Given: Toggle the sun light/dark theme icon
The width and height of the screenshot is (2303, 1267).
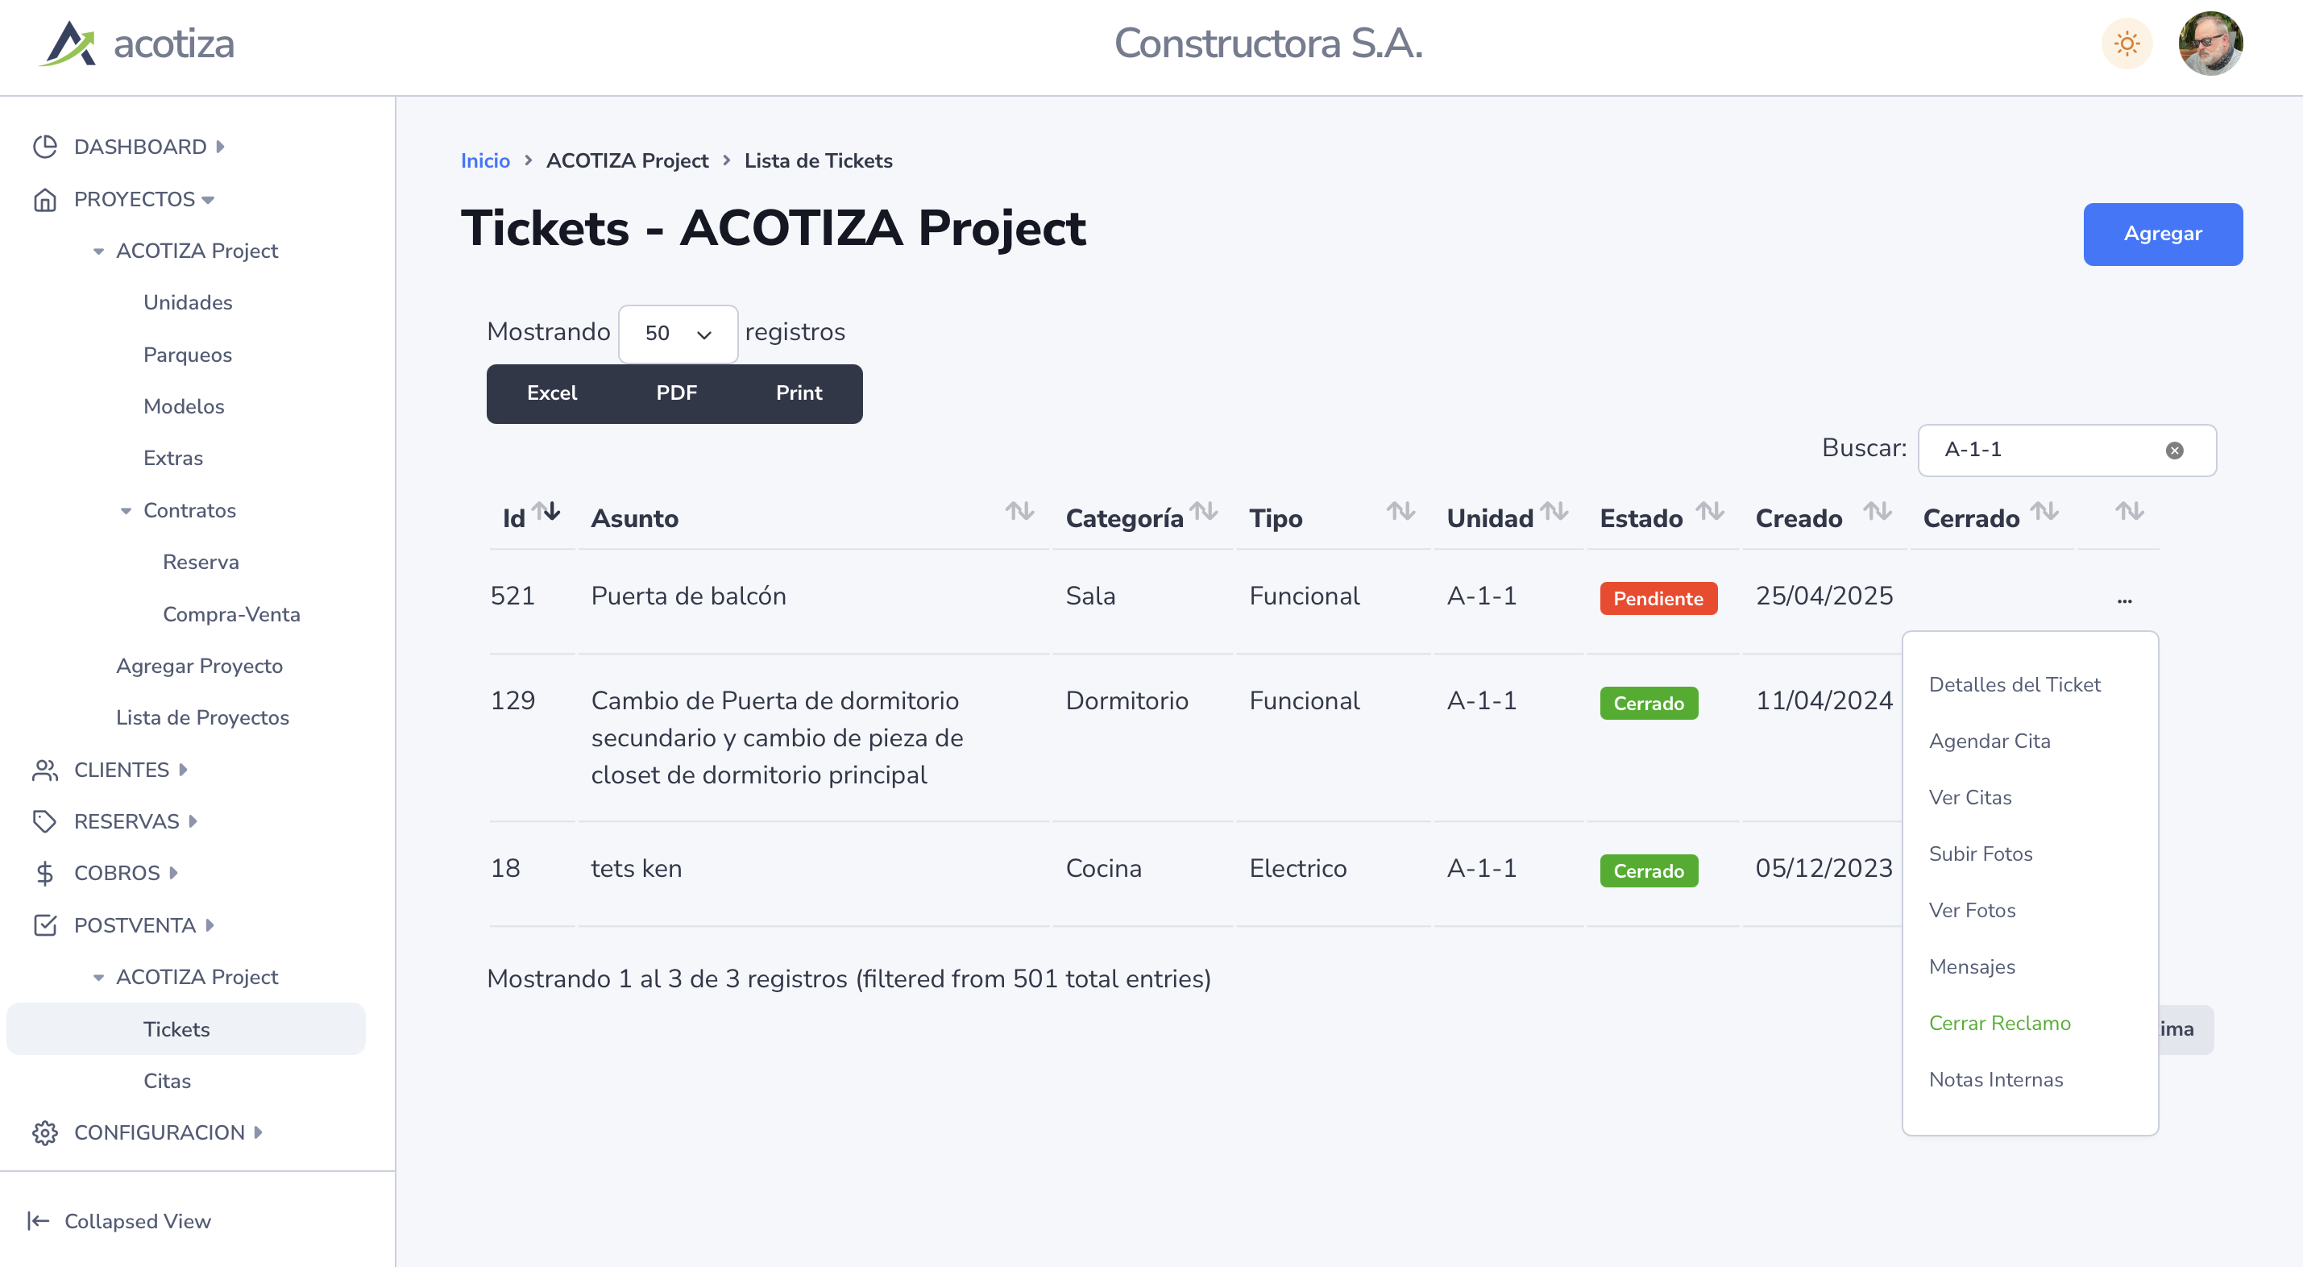Looking at the screenshot, I should click(2126, 44).
